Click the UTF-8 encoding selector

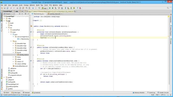point(163,95)
